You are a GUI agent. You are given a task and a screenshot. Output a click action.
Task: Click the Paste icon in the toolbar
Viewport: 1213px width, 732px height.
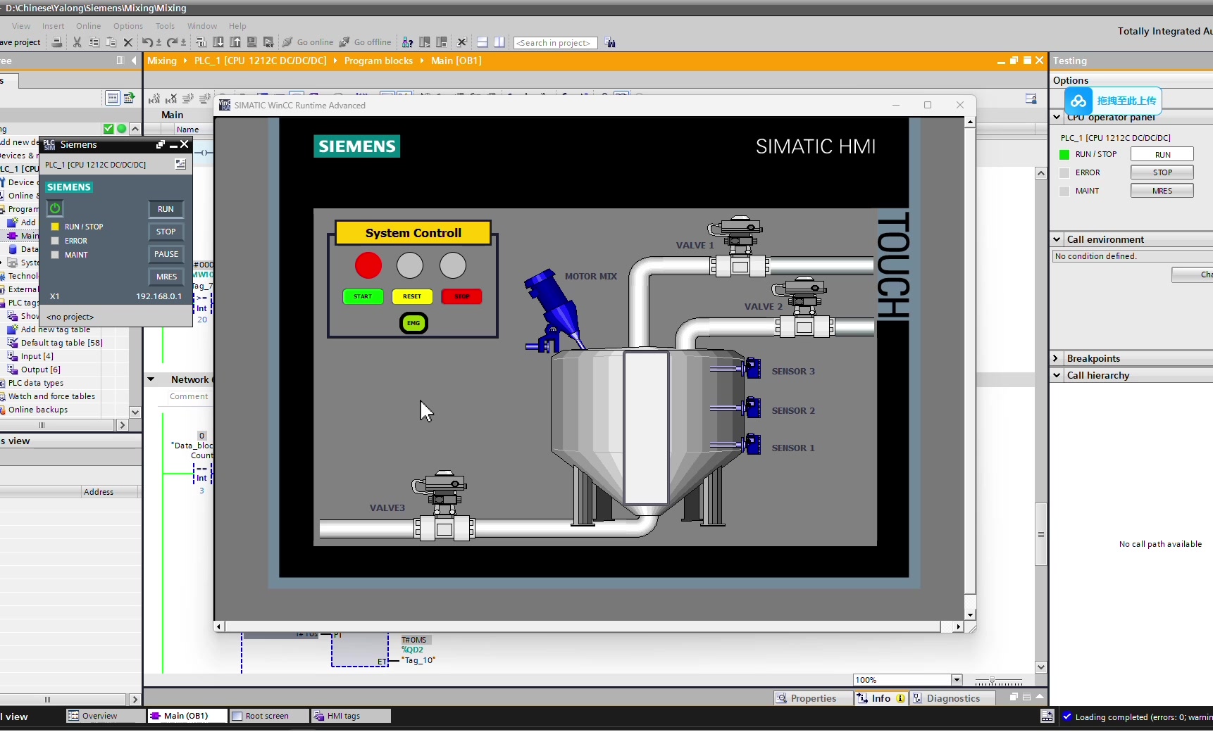pyautogui.click(x=111, y=43)
